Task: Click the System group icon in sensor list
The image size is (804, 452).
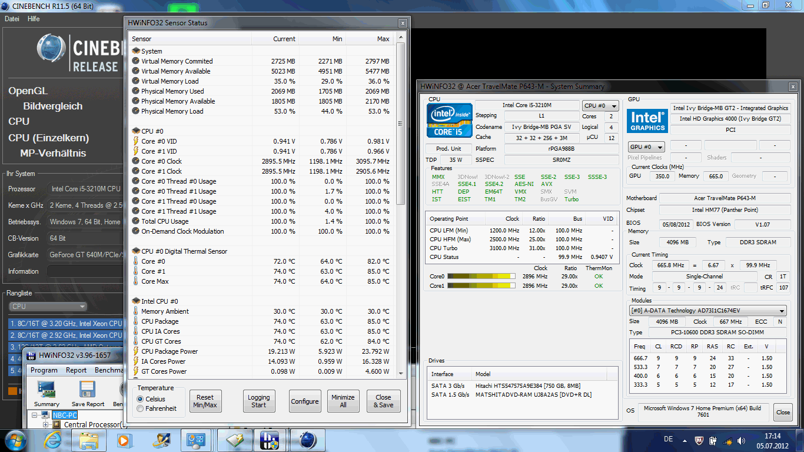Action: (136, 51)
